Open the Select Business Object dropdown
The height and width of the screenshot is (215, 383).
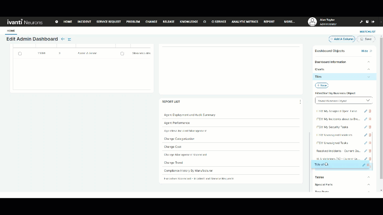344,101
